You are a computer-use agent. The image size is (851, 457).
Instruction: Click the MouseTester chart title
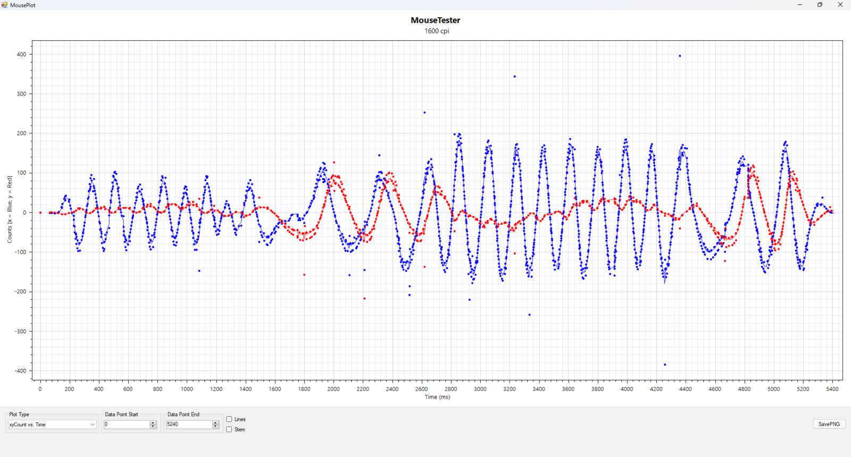click(x=435, y=20)
